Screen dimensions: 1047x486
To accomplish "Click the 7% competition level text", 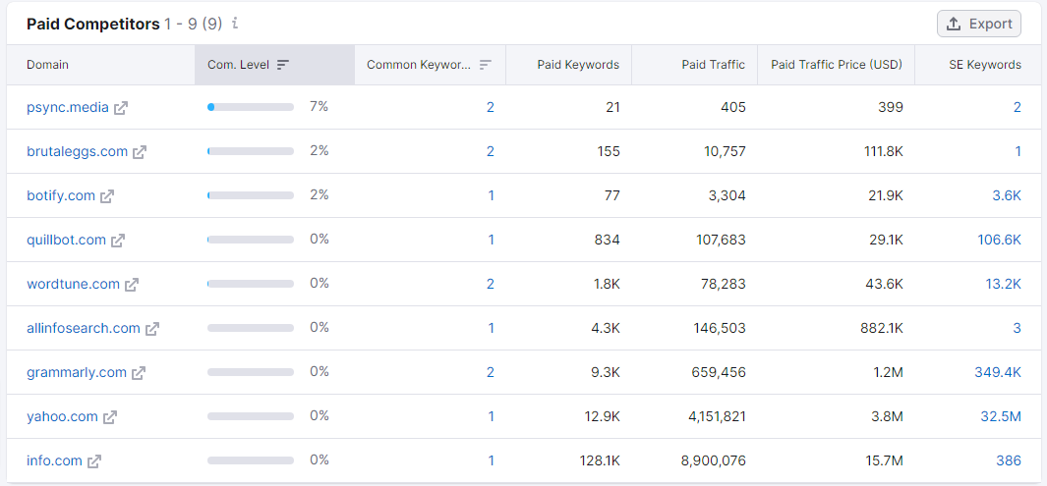I will (320, 107).
